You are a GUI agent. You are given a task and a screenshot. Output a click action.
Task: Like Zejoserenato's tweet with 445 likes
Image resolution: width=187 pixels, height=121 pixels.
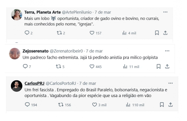coord(92,66)
